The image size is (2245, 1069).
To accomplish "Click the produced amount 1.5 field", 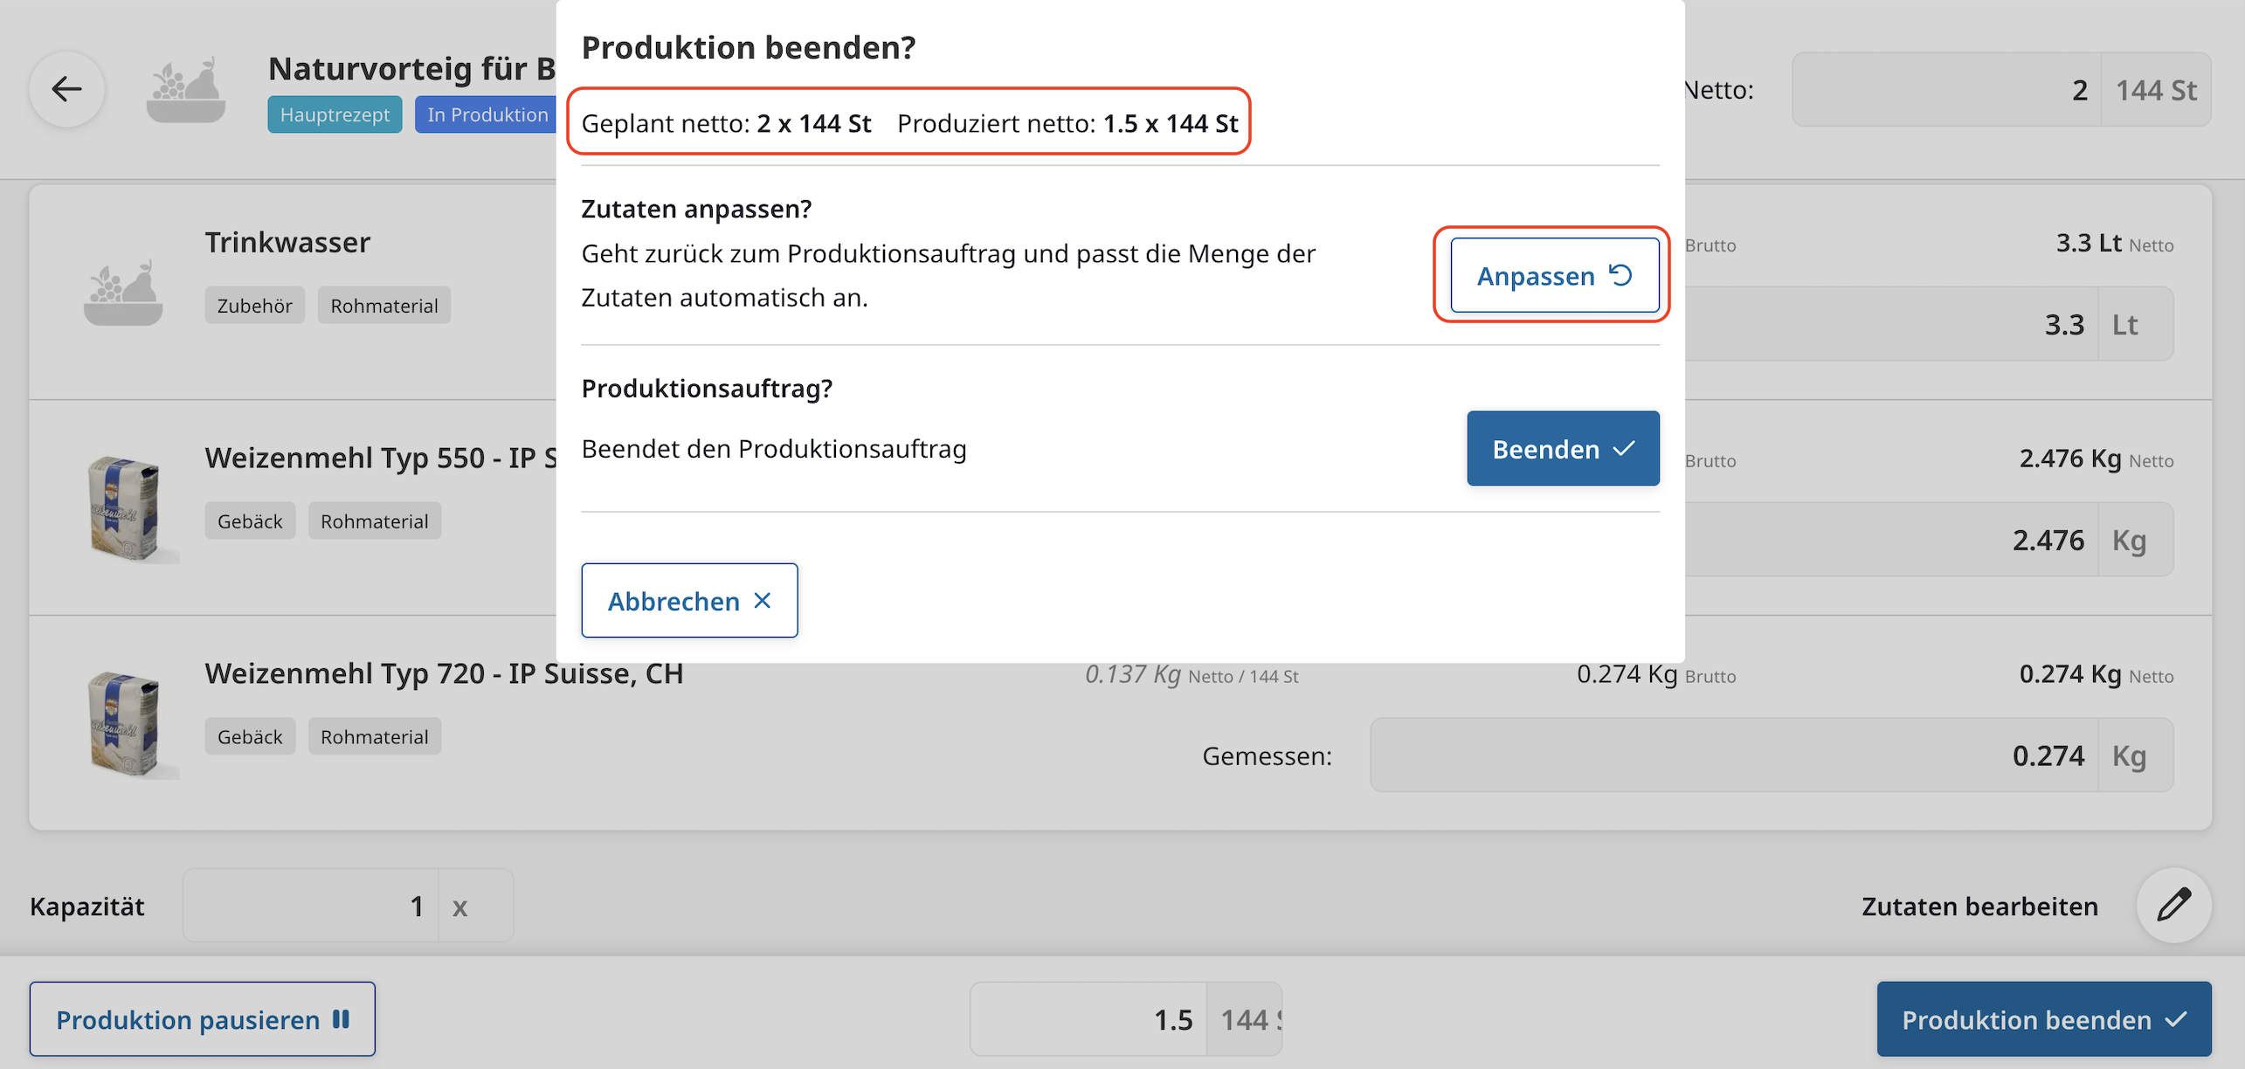I will click(1088, 1019).
